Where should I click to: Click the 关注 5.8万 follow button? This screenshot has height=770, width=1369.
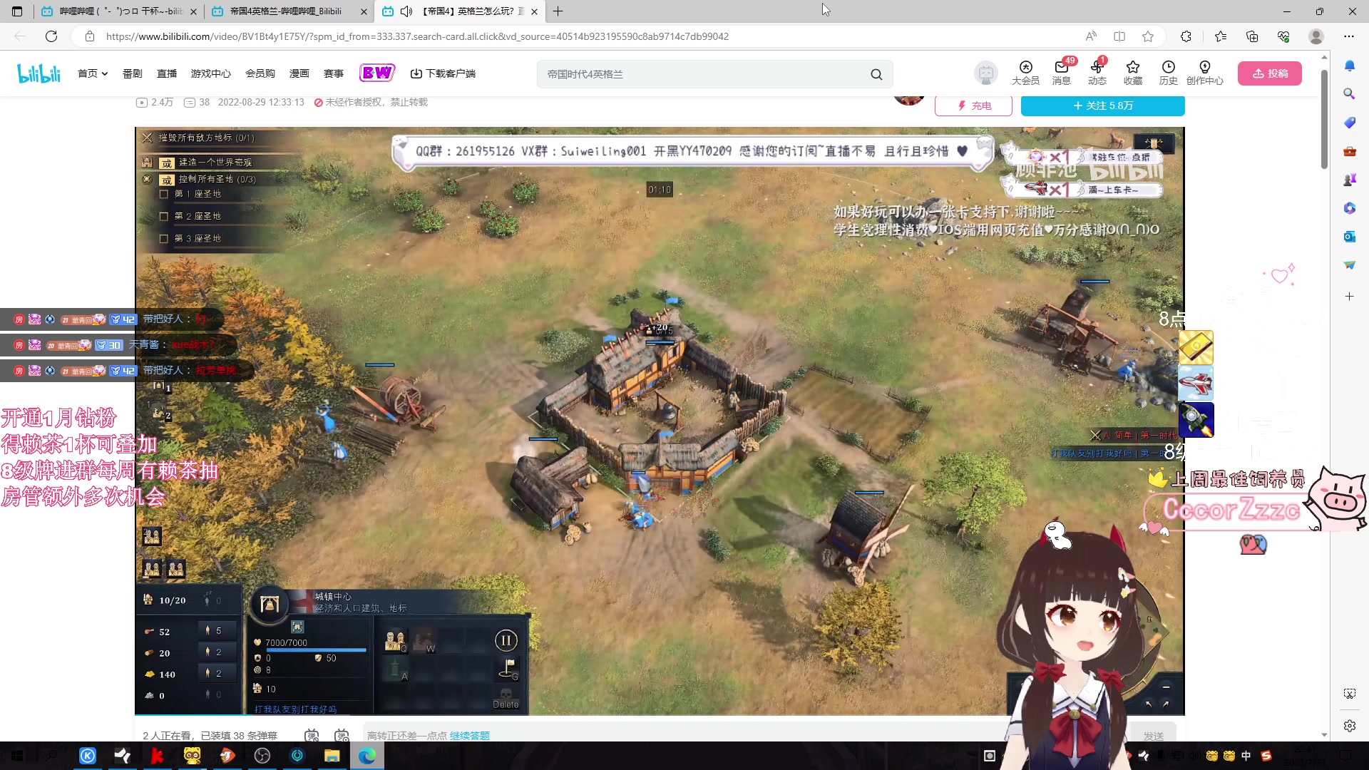[x=1103, y=106]
